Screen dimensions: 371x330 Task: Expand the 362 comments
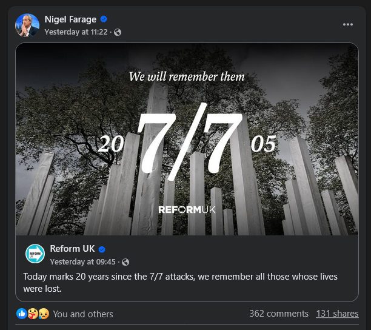click(278, 314)
